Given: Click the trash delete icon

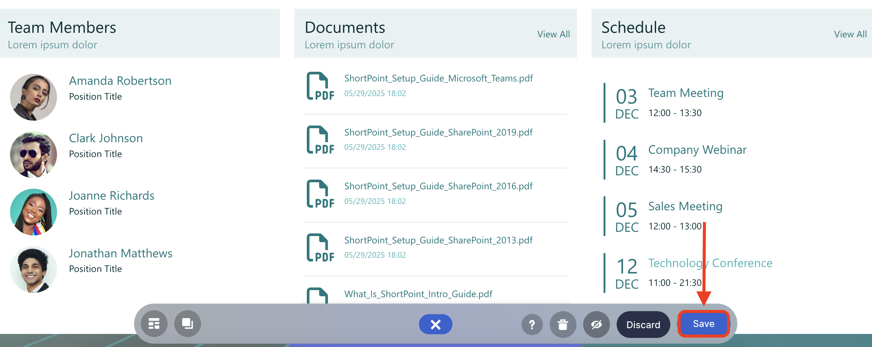Looking at the screenshot, I should tap(563, 325).
